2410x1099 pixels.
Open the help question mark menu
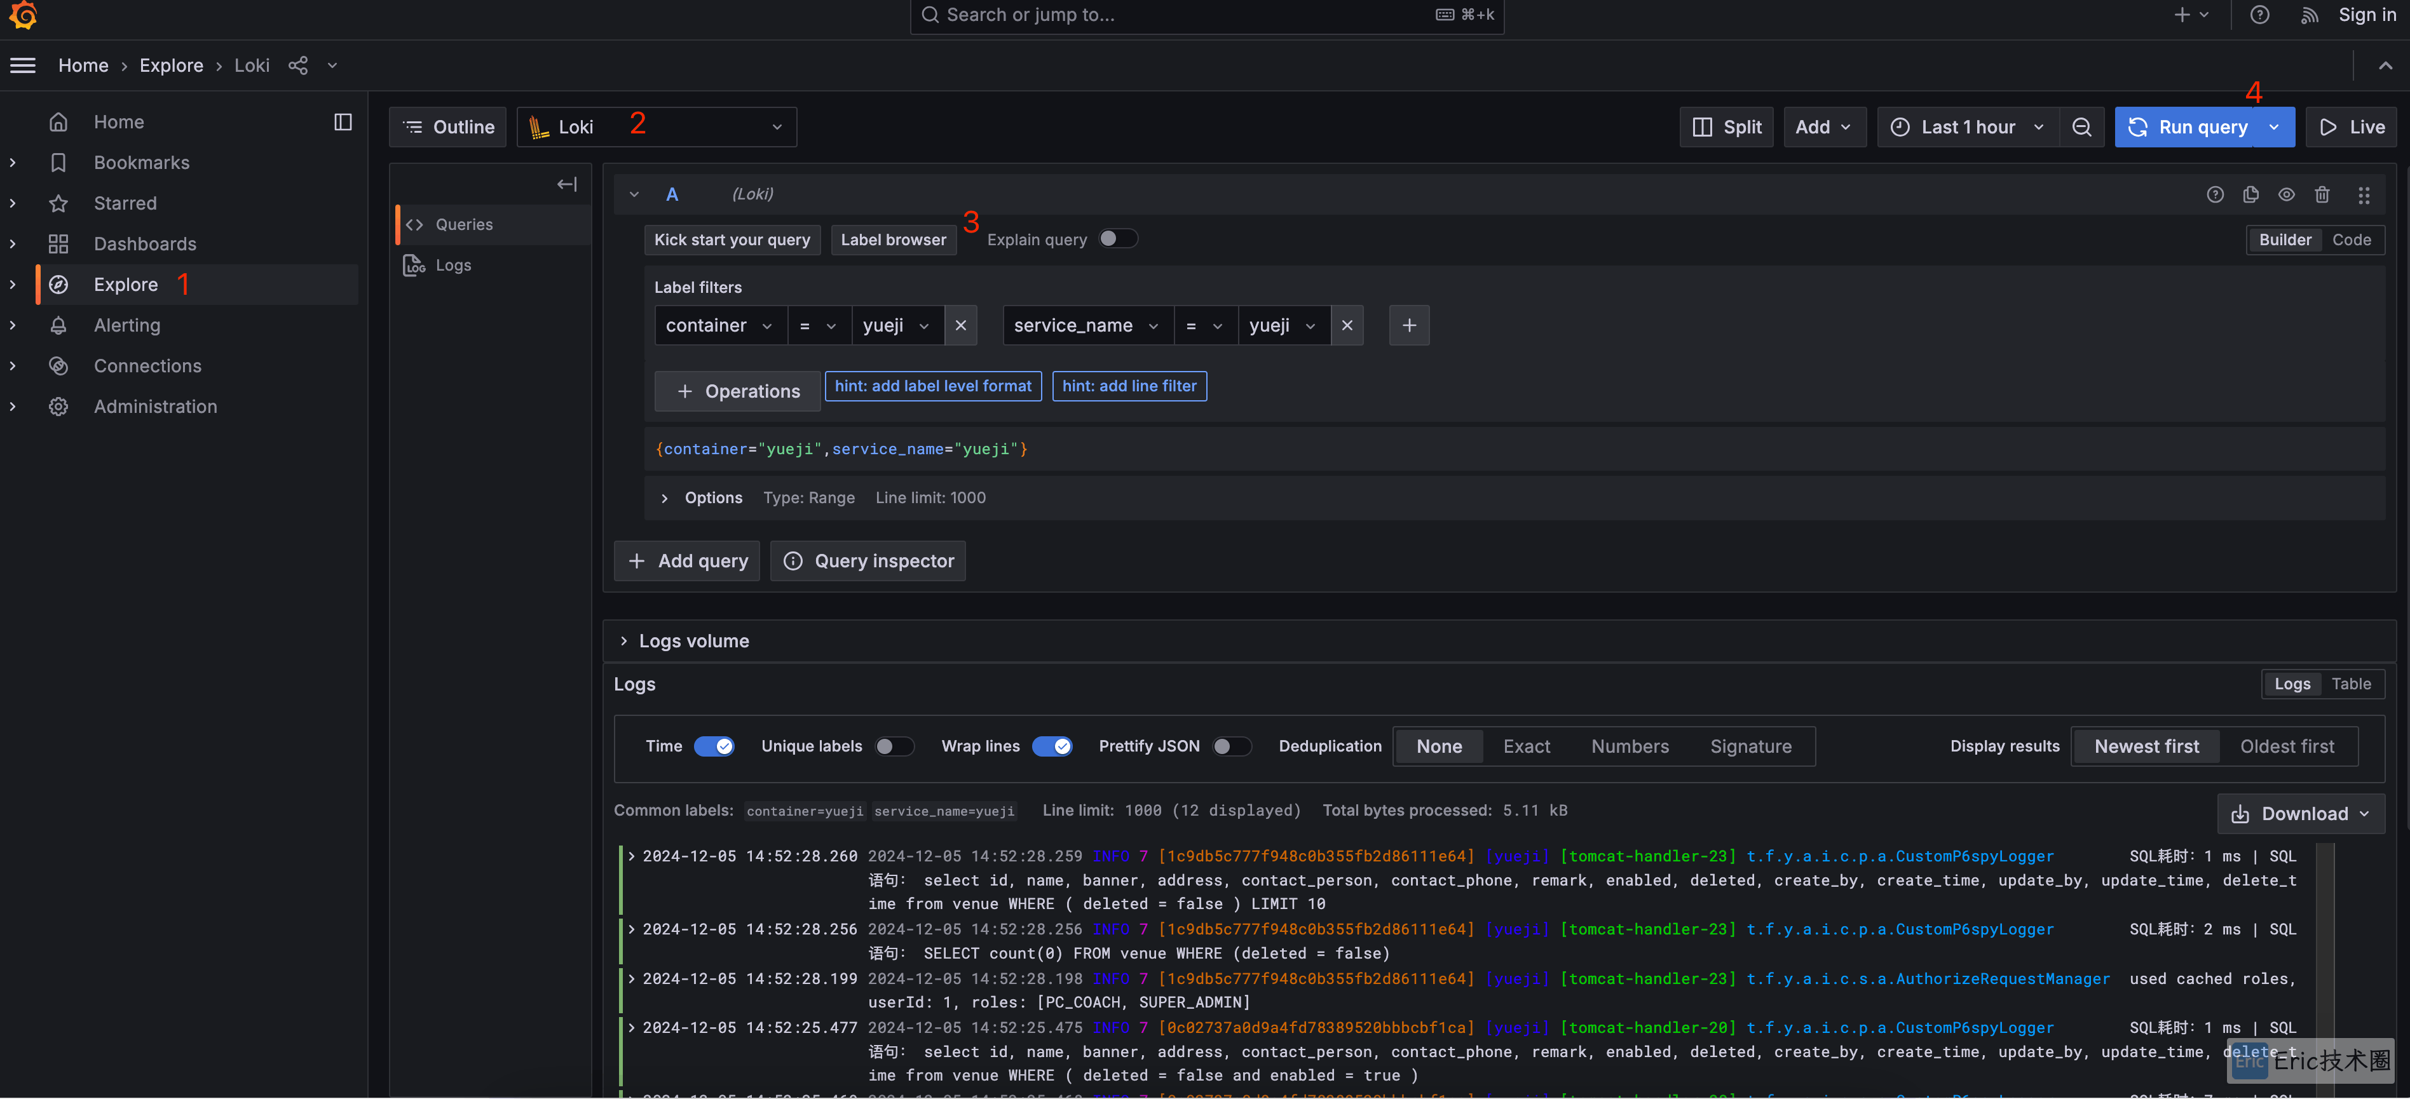2259,15
